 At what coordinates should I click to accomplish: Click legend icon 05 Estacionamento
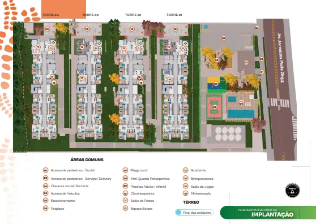point(46,201)
